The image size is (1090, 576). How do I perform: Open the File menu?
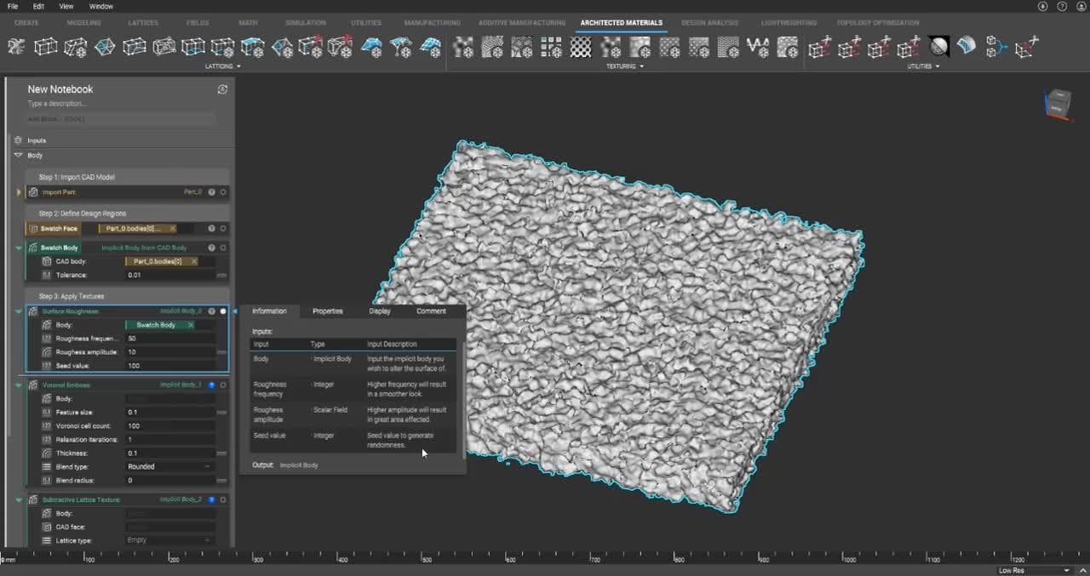coord(12,6)
